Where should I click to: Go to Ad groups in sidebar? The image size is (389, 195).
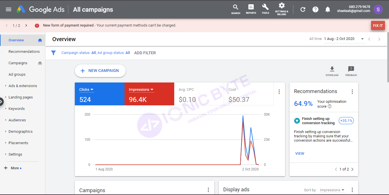pyautogui.click(x=17, y=75)
